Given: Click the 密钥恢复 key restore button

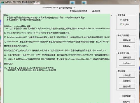Looking at the screenshot, I should pos(127,87).
